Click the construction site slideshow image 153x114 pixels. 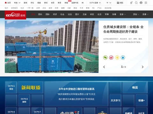(x=52, y=47)
